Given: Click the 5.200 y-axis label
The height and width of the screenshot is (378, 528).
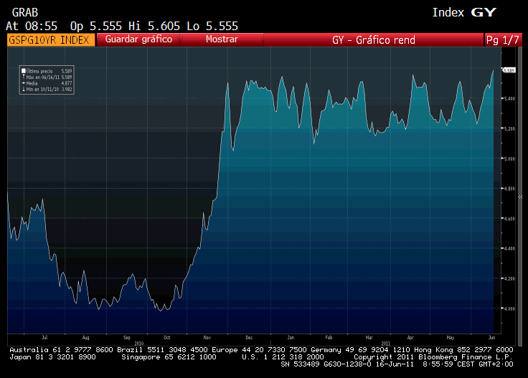Looking at the screenshot, I should tap(509, 128).
